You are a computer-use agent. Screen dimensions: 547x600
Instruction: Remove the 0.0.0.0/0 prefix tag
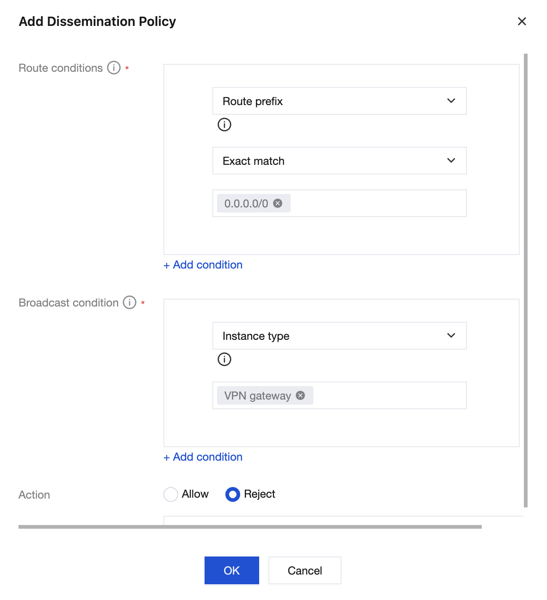coord(278,203)
